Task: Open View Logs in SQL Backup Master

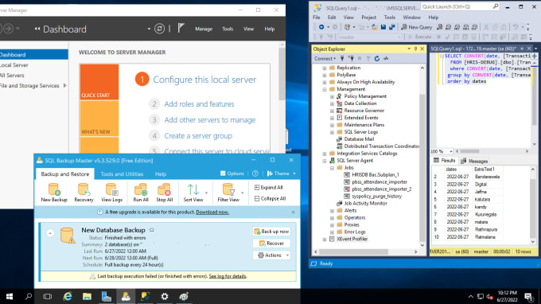Action: [112, 193]
